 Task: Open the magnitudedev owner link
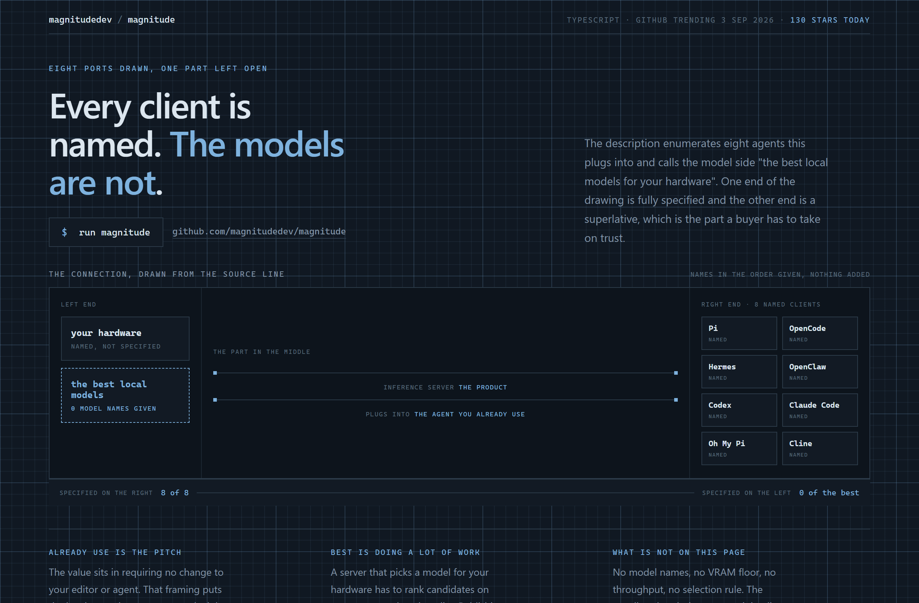(80, 20)
